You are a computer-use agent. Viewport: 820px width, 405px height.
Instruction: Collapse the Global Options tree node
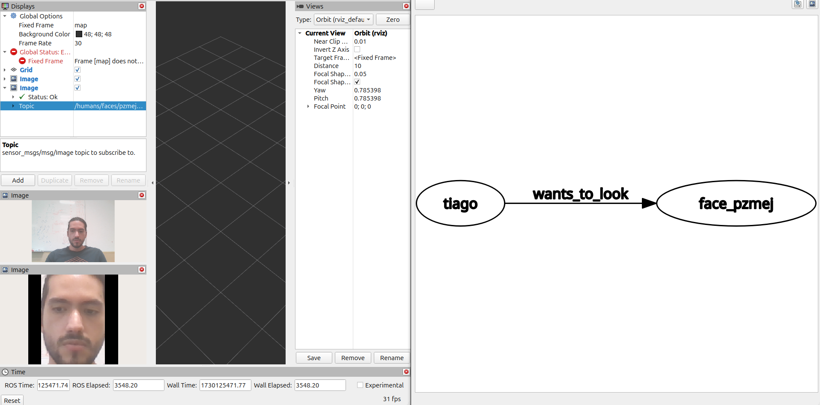pos(5,16)
